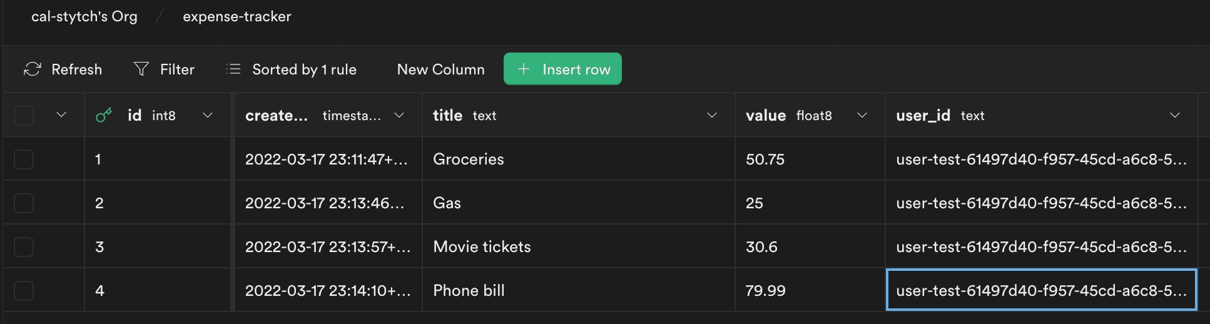Go to cal-stytch's Org breadcrumb
The width and height of the screenshot is (1210, 324).
(84, 16)
